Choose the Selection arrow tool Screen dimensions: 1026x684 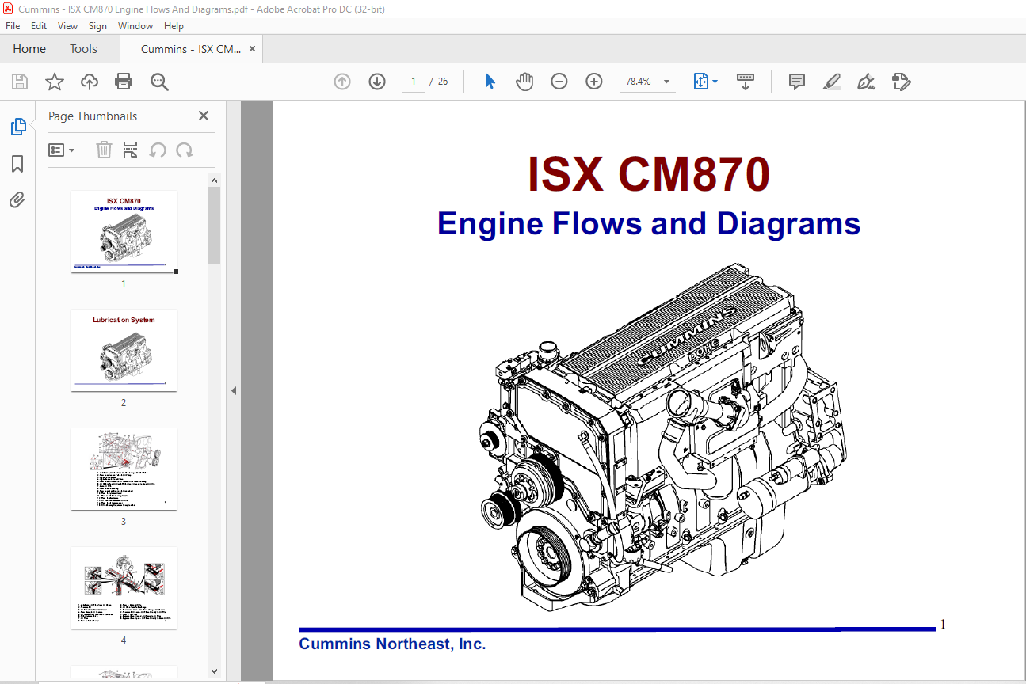click(x=490, y=82)
